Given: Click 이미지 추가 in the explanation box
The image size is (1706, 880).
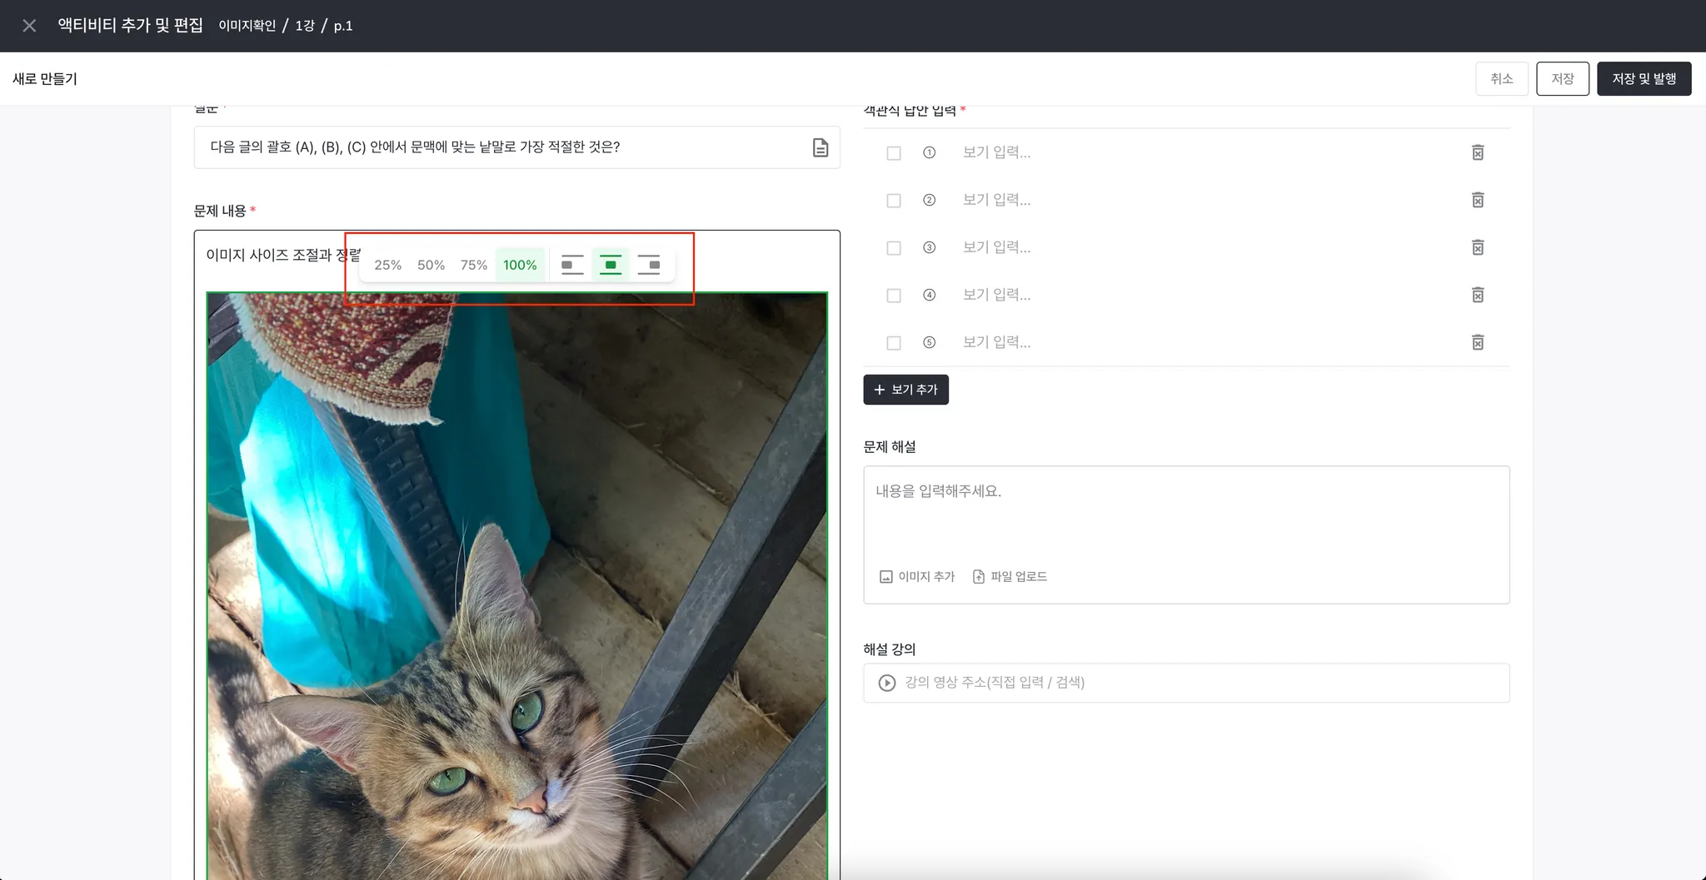Looking at the screenshot, I should click(x=917, y=577).
